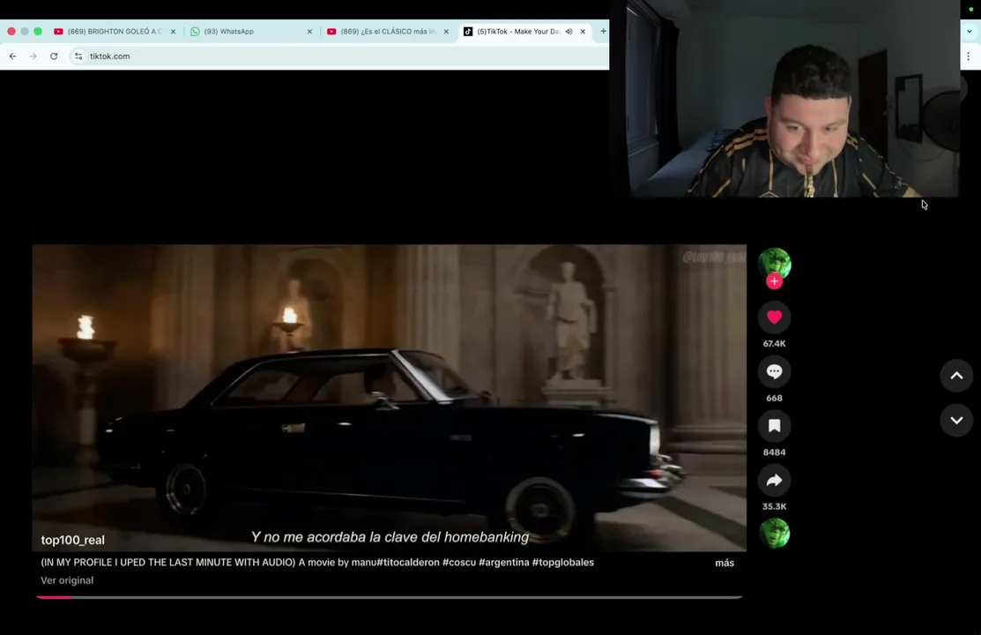
Task: Click the browser forward arrow
Action: point(33,56)
